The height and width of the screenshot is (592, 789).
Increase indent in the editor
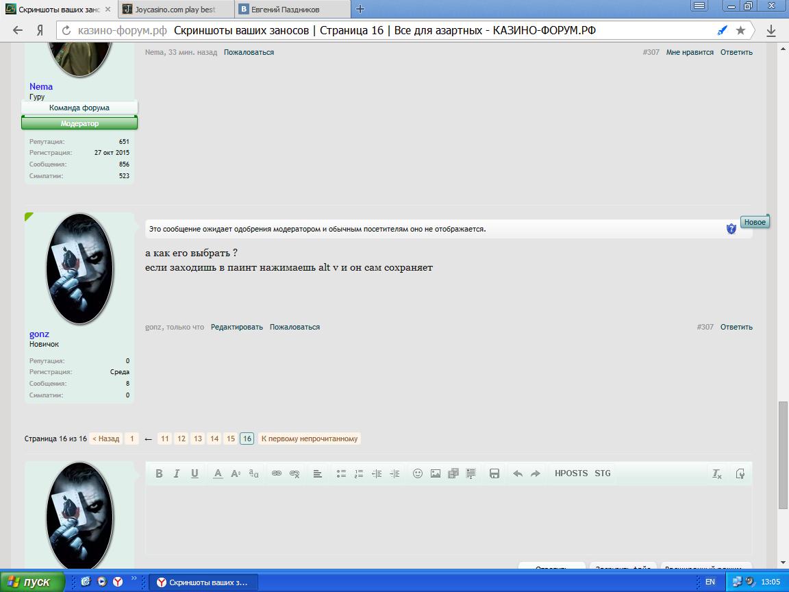[x=394, y=473]
